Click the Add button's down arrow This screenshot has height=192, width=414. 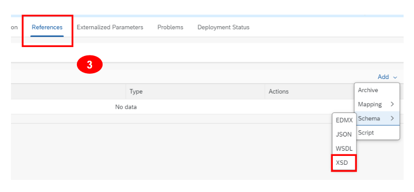pos(395,77)
